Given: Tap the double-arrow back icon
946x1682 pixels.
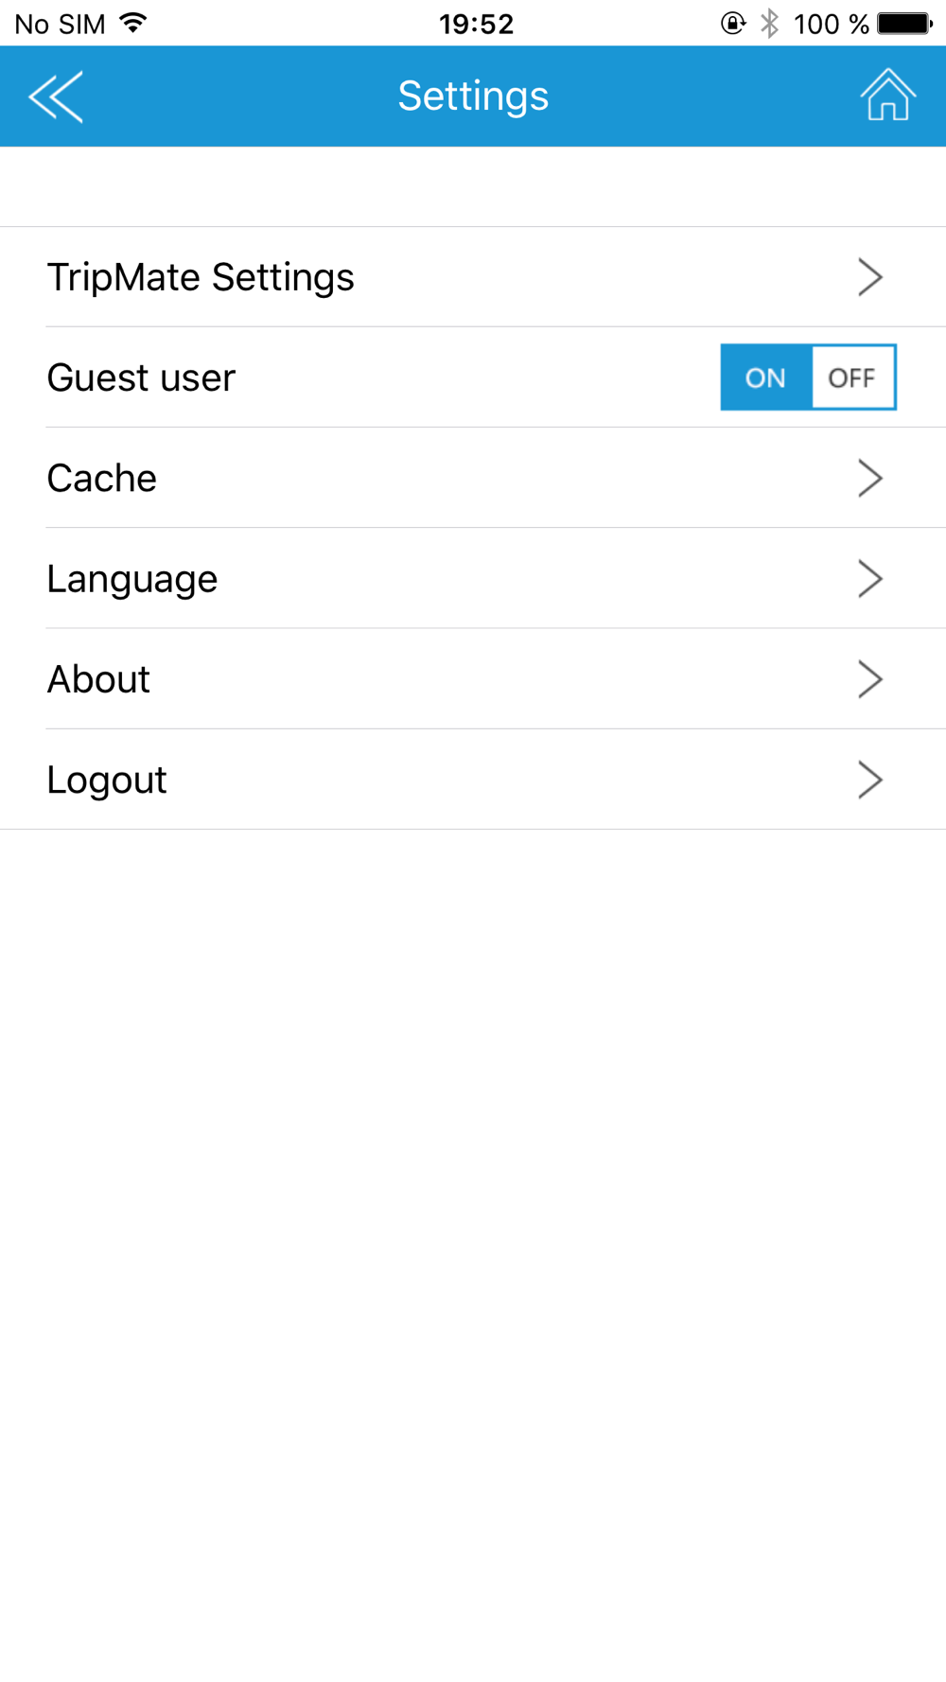Looking at the screenshot, I should (x=56, y=96).
